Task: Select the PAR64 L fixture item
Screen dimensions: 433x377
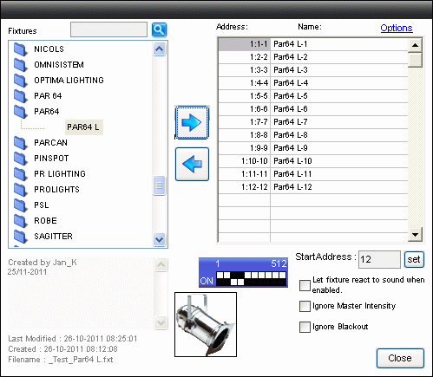Action: point(83,127)
